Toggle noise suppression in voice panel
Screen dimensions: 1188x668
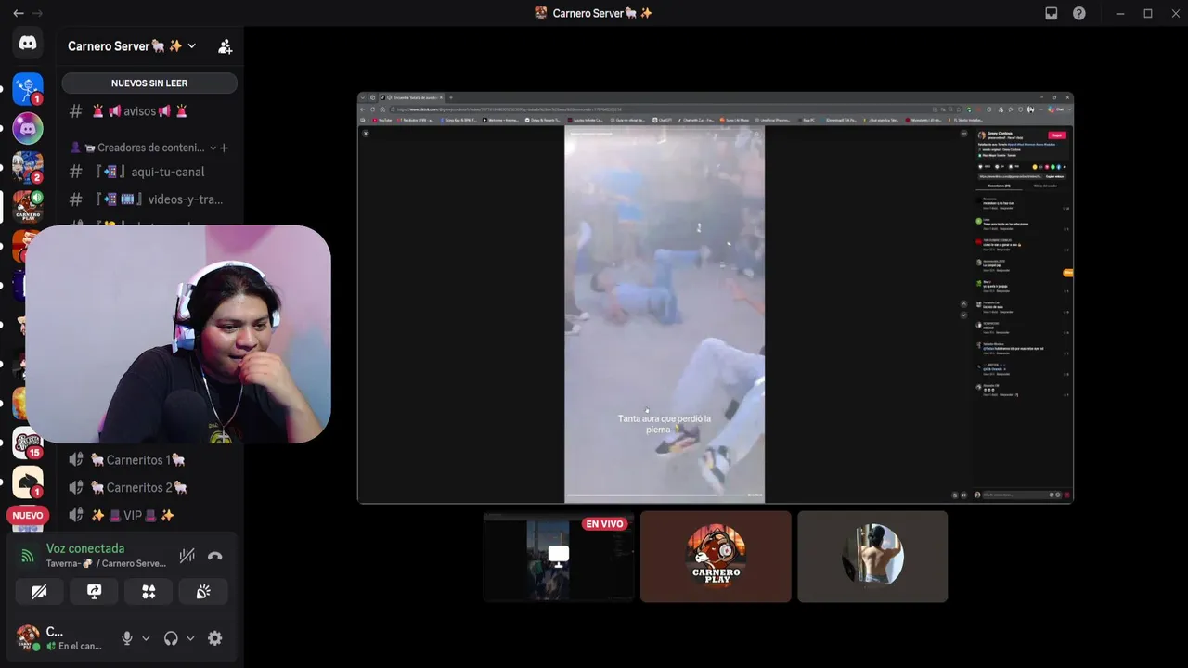pyautogui.click(x=187, y=556)
